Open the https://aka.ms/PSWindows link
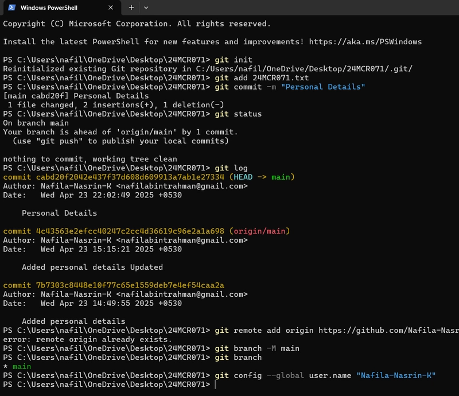The height and width of the screenshot is (396, 459). (x=365, y=41)
